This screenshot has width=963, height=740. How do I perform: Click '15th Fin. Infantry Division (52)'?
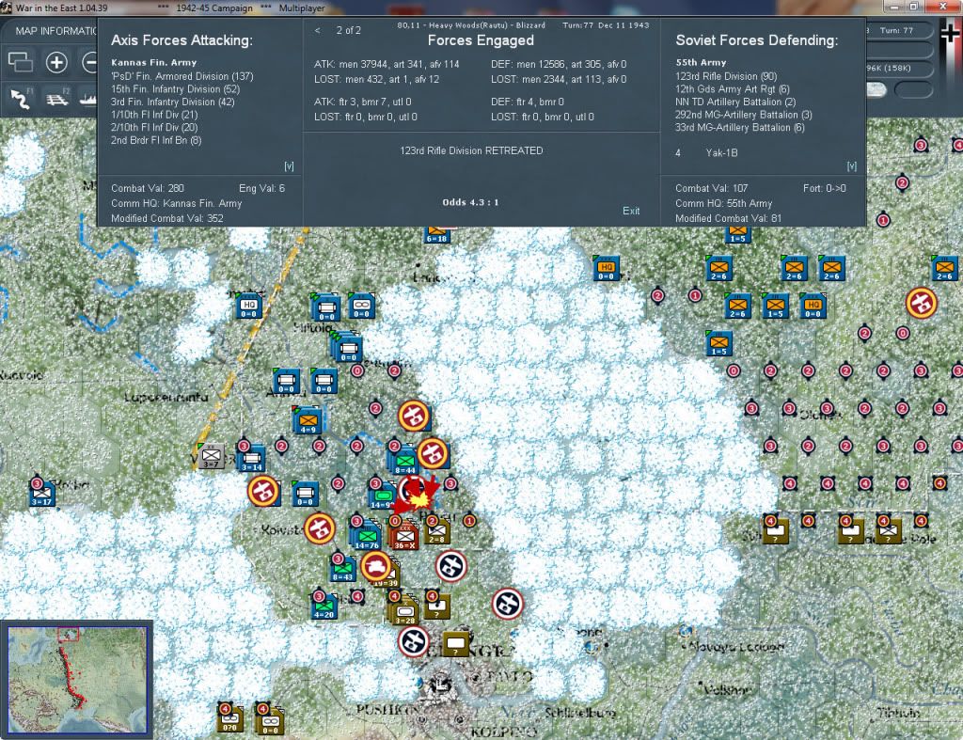tap(175, 89)
